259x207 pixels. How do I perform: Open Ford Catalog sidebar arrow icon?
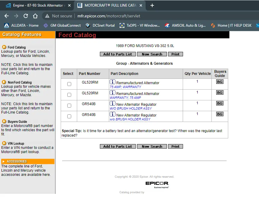pyautogui.click(x=4, y=47)
